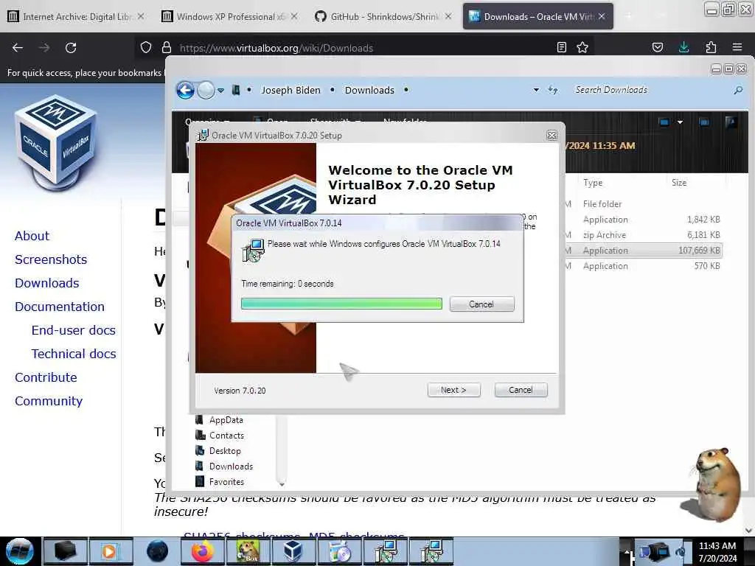Select the Downloads breadcrumb in explorer address bar
The height and width of the screenshot is (566, 755).
pyautogui.click(x=369, y=90)
